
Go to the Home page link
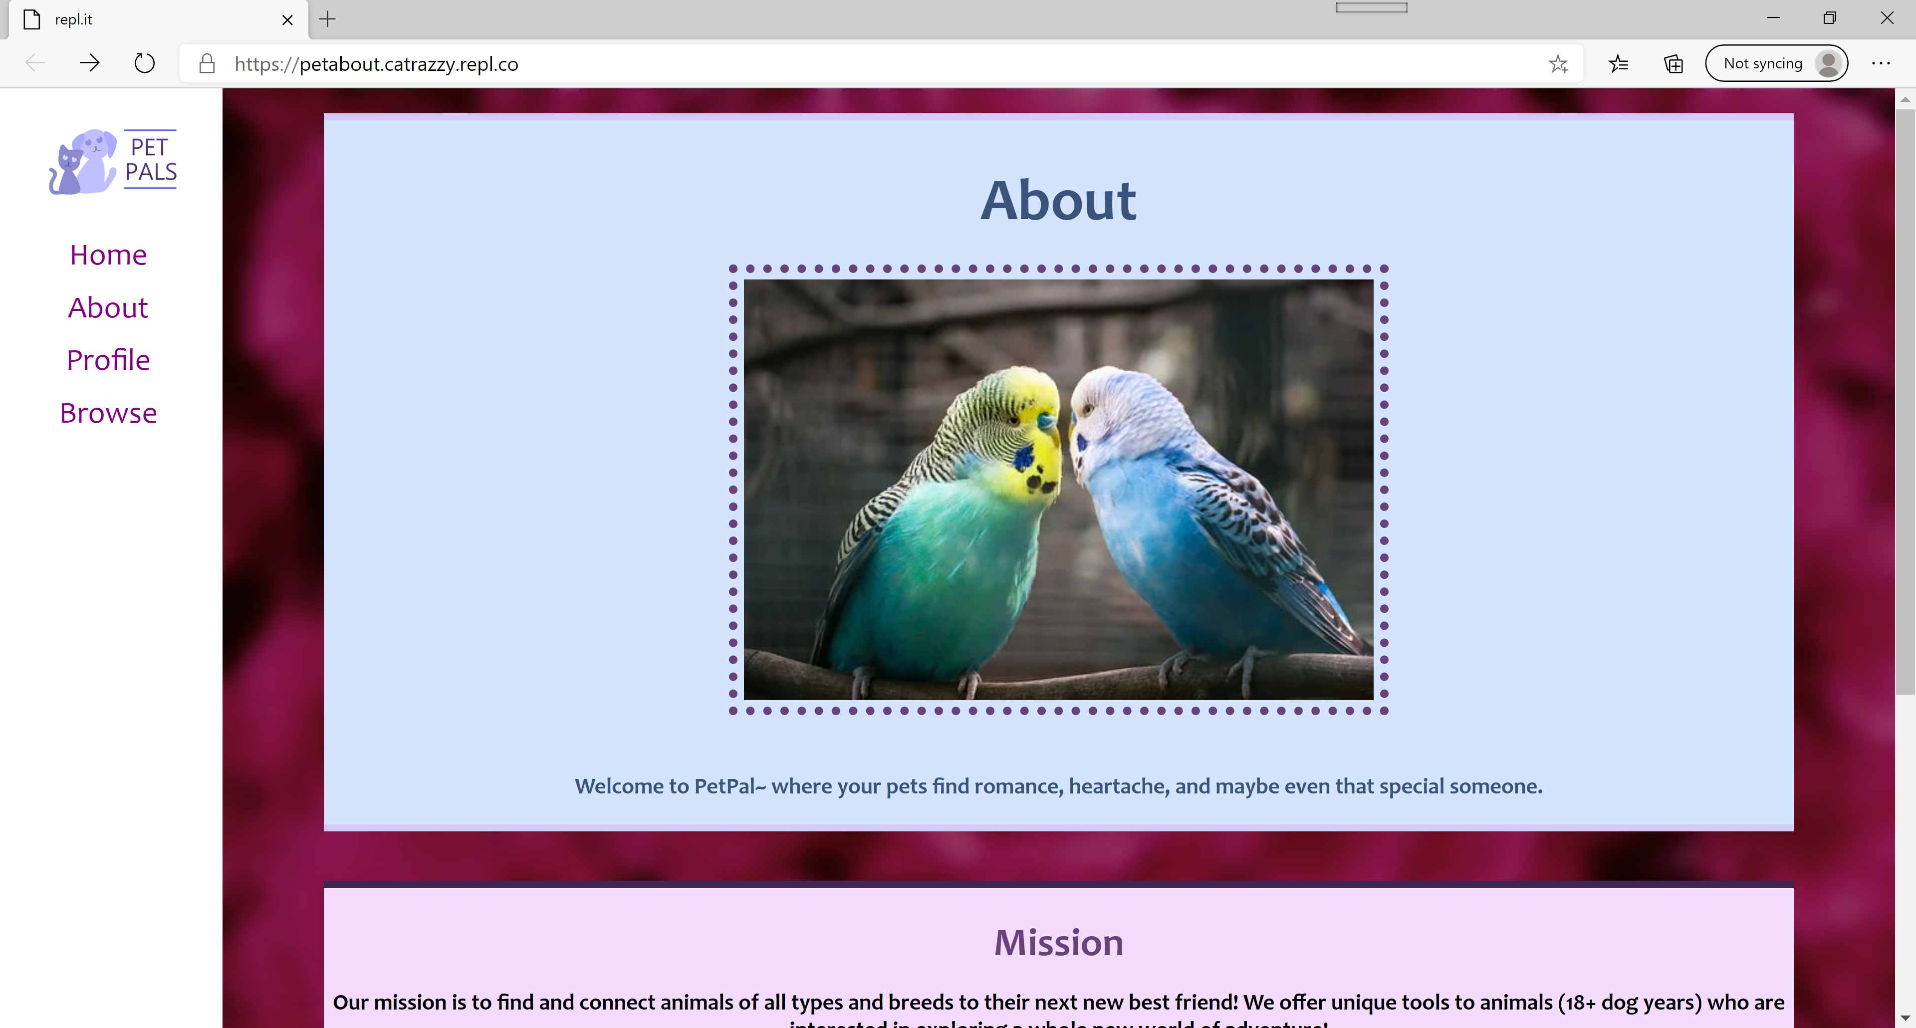click(109, 255)
